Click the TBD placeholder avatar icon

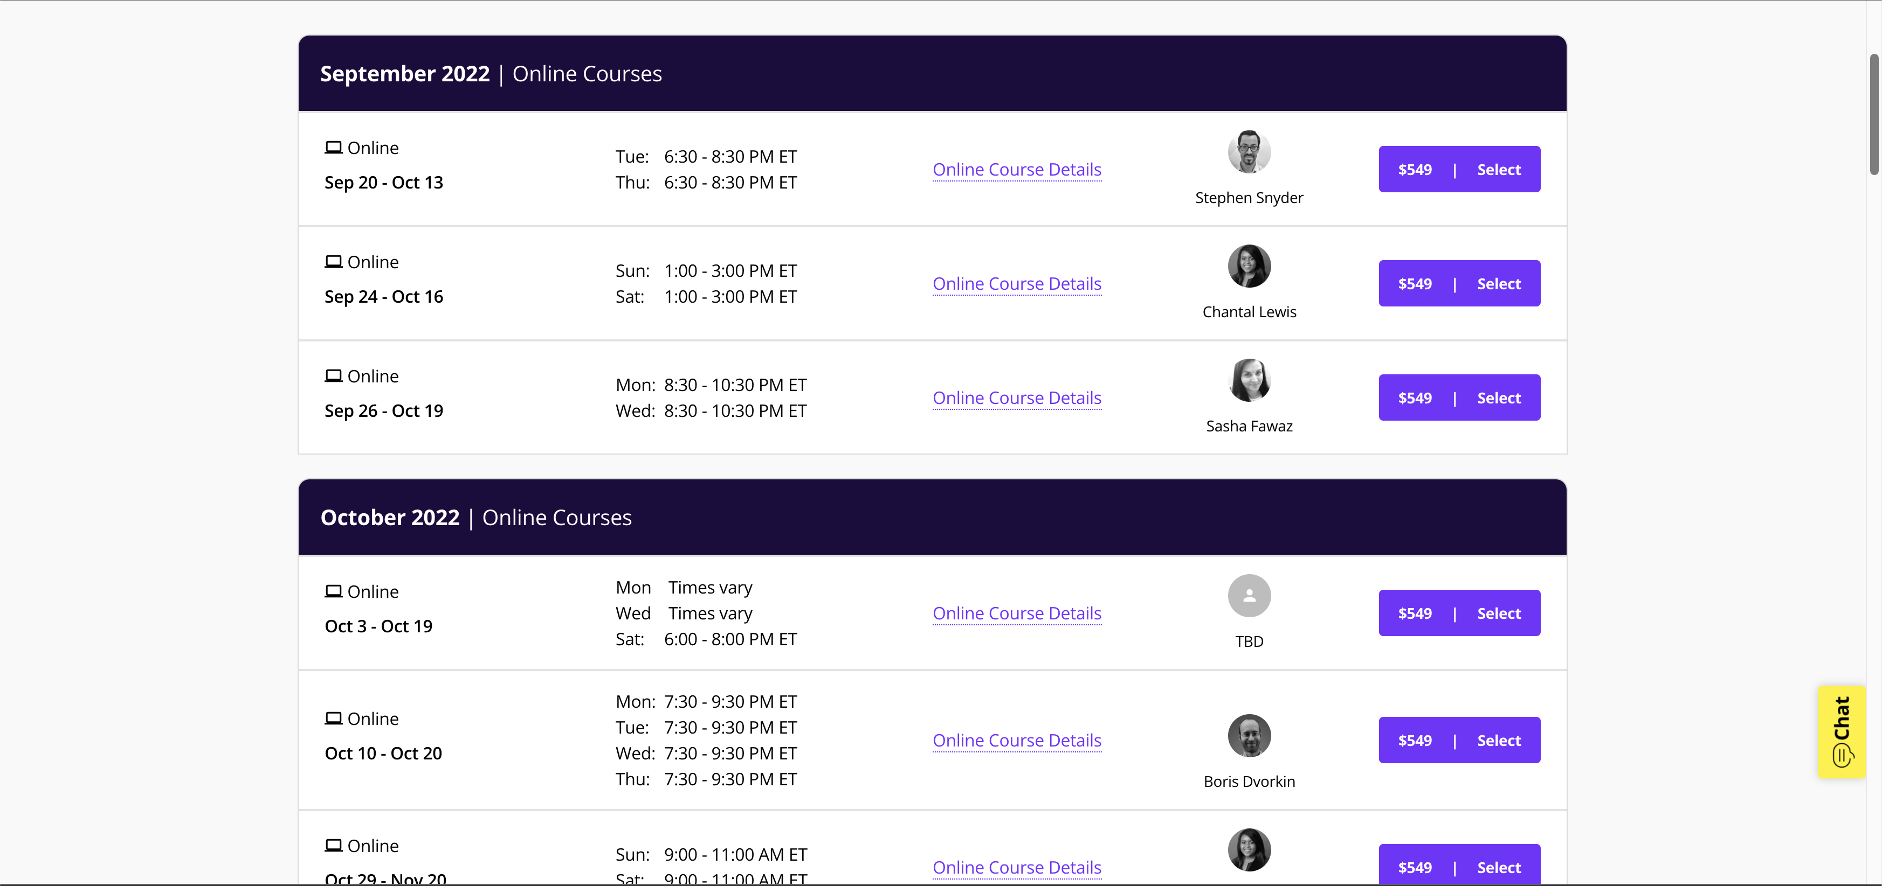[1249, 596]
